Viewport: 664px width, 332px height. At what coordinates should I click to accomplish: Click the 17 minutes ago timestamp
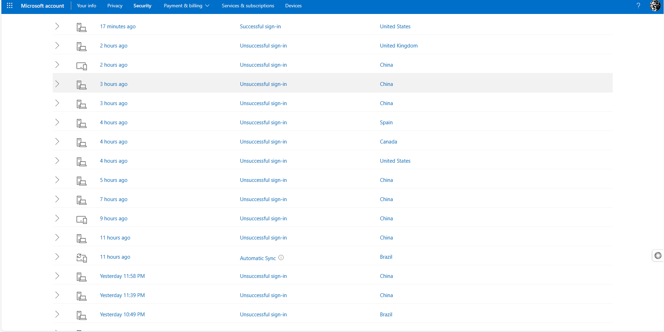[118, 27]
